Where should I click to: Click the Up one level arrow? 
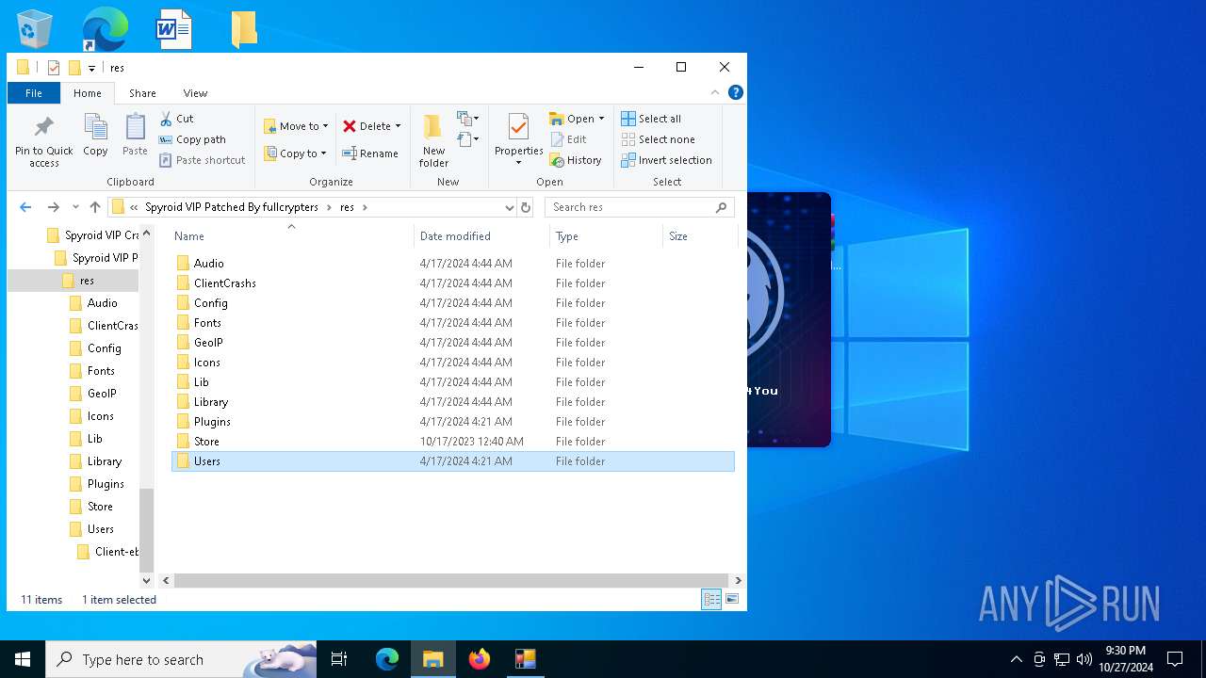95,207
